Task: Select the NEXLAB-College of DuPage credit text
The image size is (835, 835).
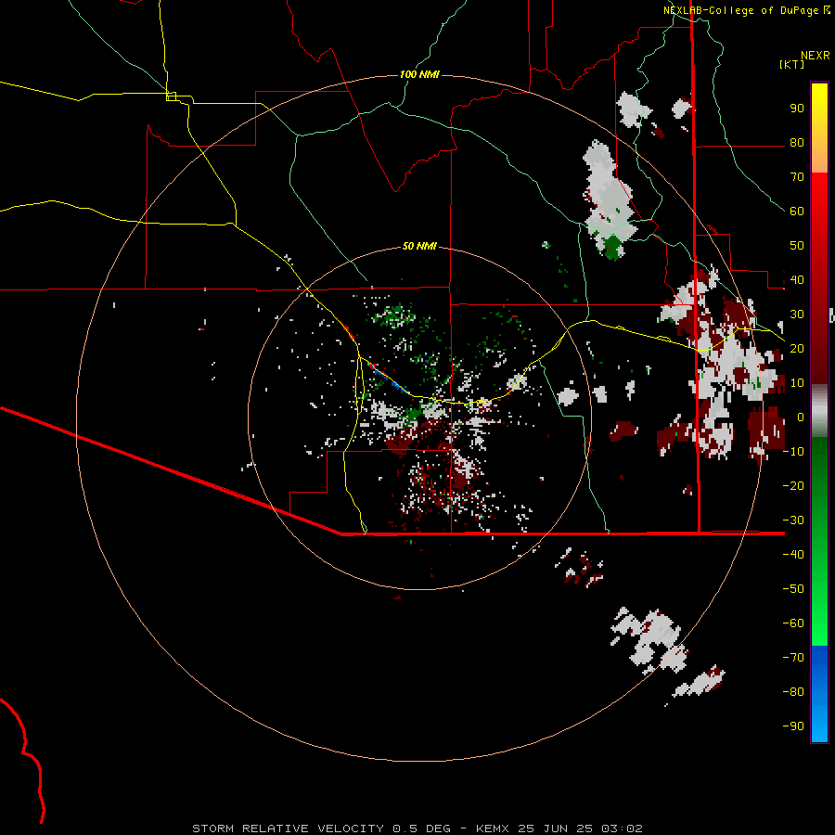Action: pos(740,10)
